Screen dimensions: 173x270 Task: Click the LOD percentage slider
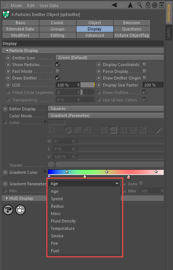88,85
